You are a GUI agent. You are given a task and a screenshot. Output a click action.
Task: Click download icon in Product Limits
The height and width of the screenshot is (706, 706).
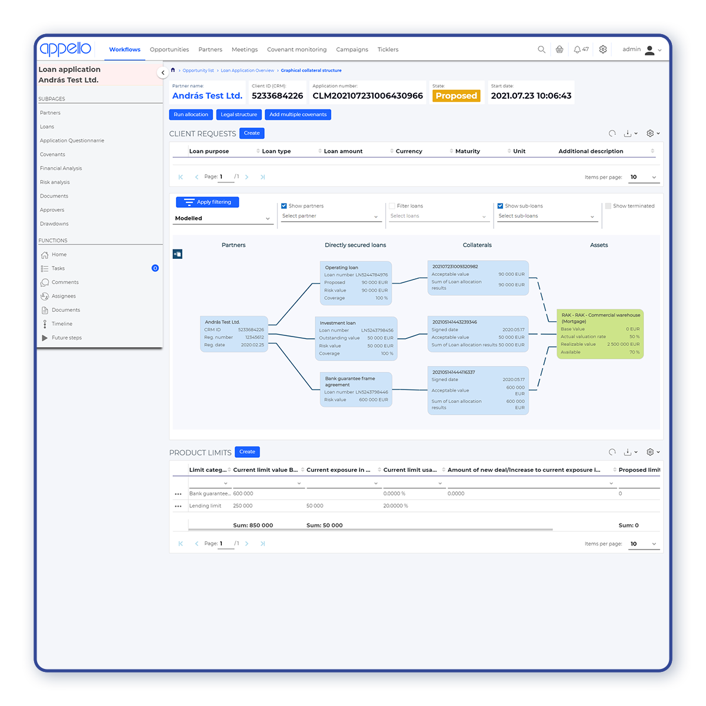(x=628, y=452)
